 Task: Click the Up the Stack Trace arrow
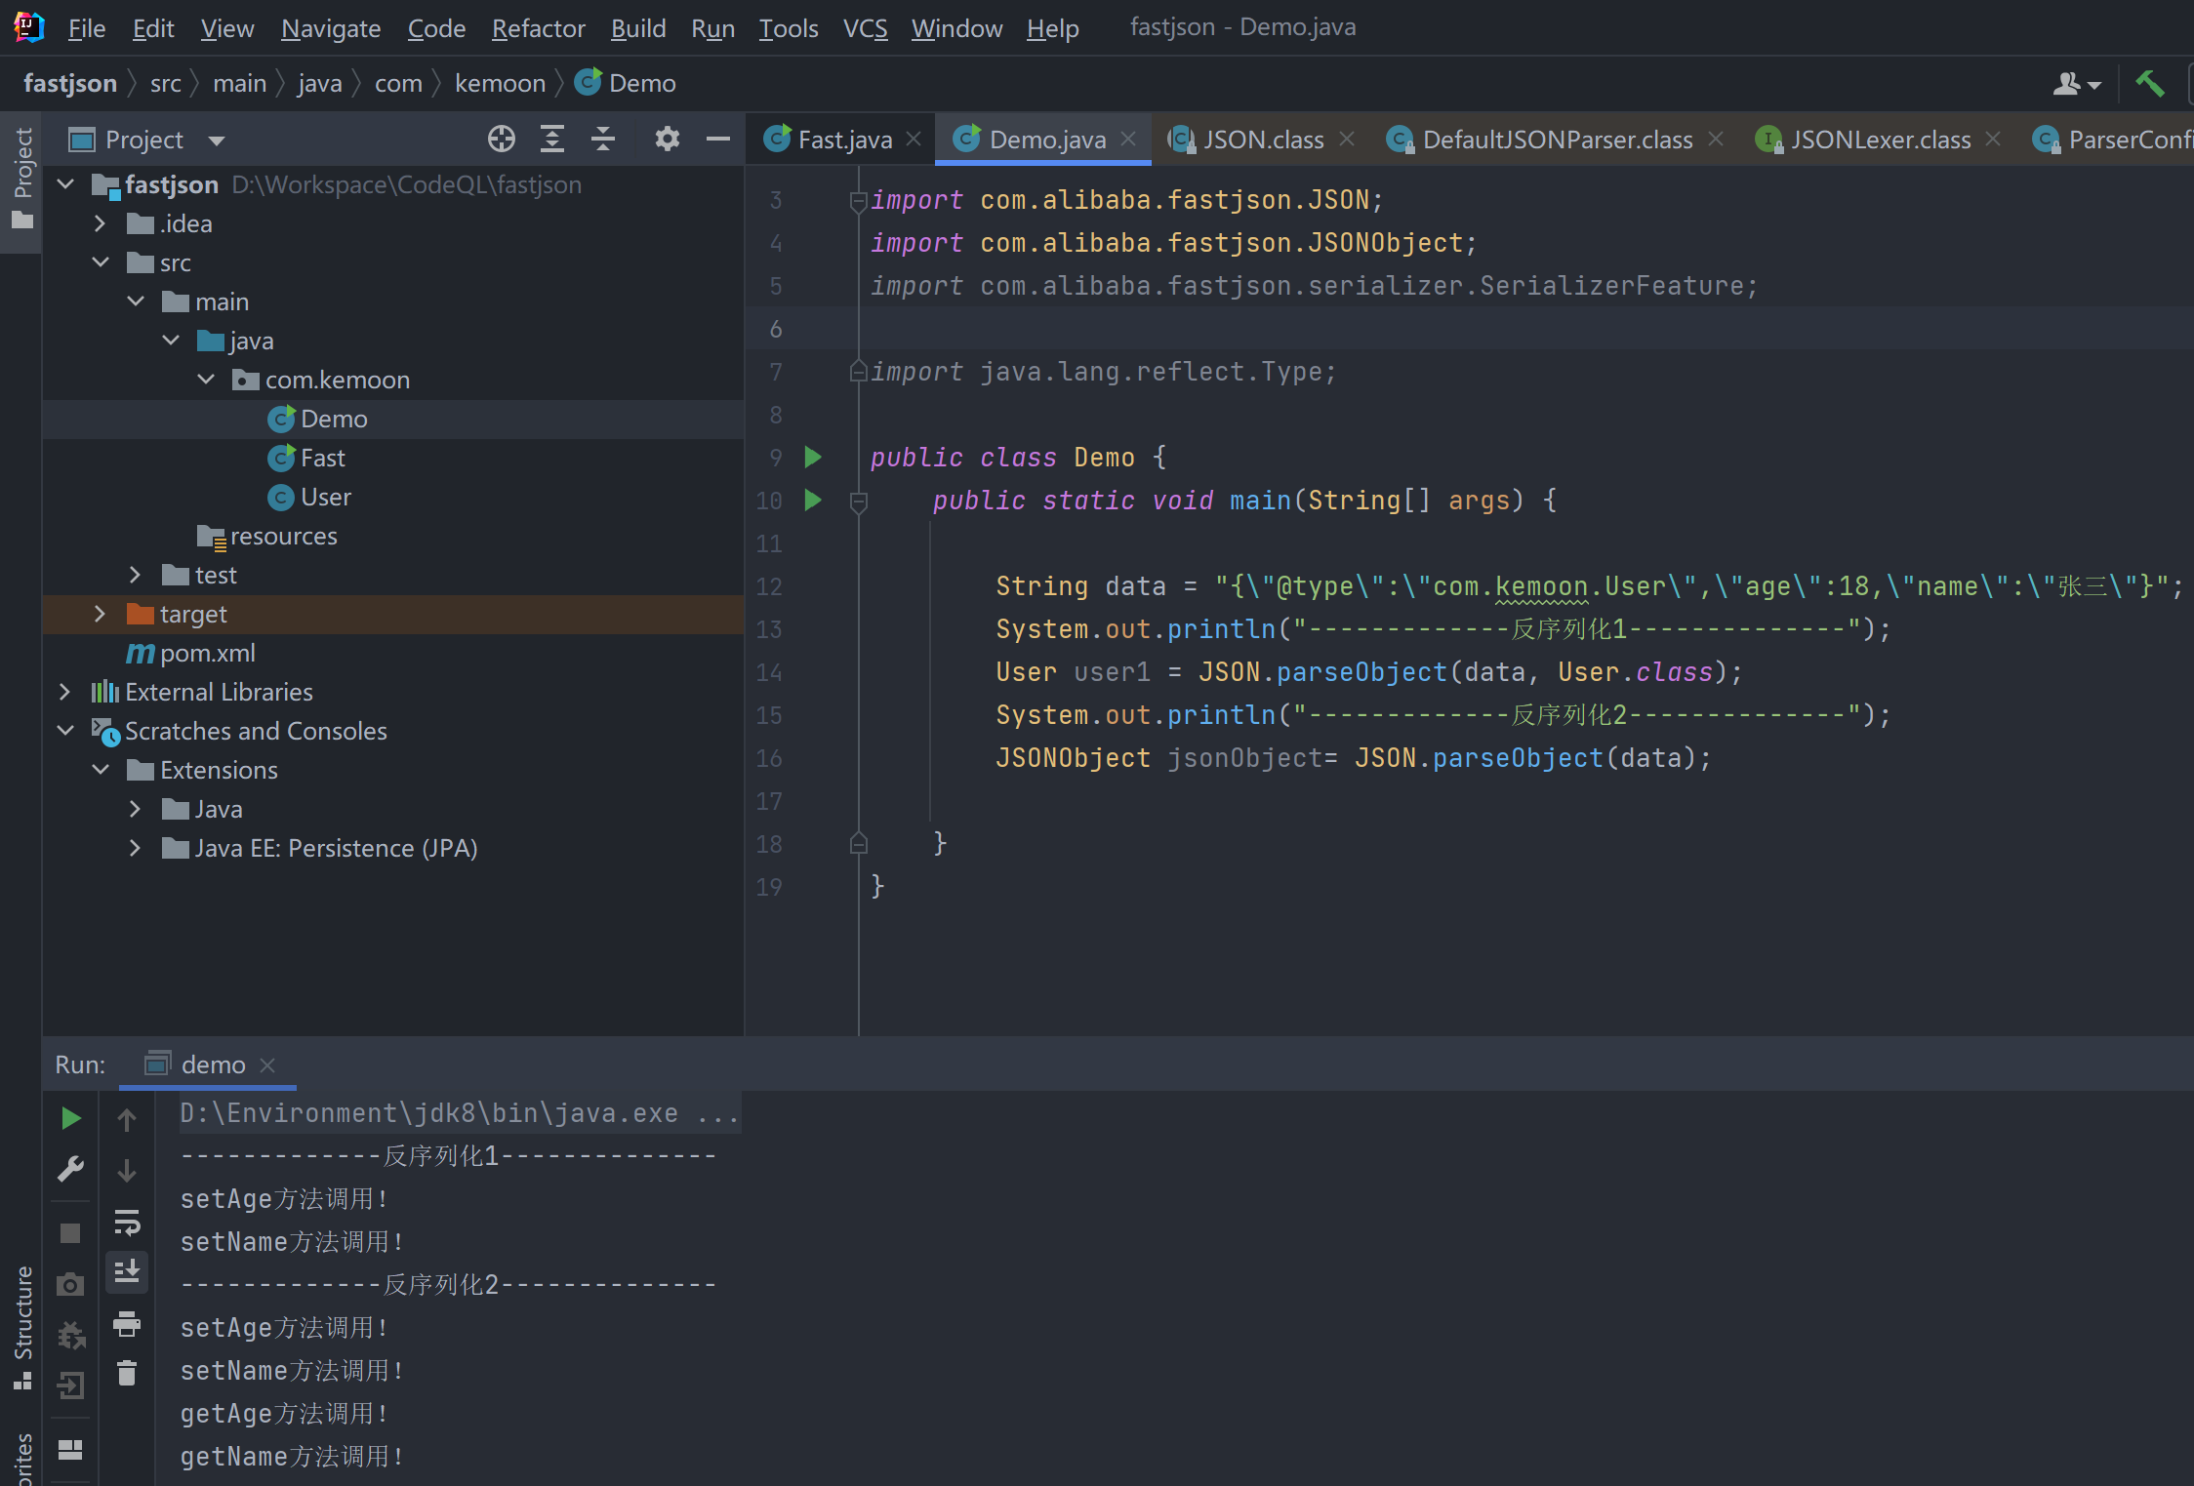click(x=127, y=1119)
